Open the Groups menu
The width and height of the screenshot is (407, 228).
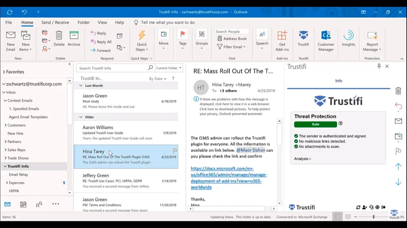tap(202, 39)
